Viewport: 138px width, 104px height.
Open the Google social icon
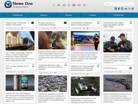[116, 9]
